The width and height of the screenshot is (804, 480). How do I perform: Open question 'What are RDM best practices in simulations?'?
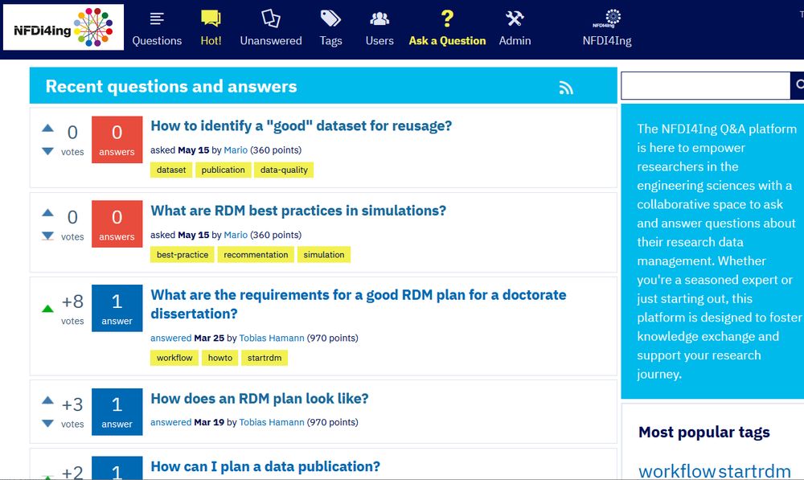tap(298, 211)
